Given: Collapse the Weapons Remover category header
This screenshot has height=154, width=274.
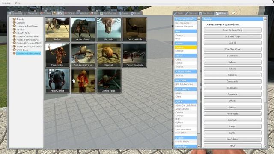Looking at the screenshot, I should point(185,19).
